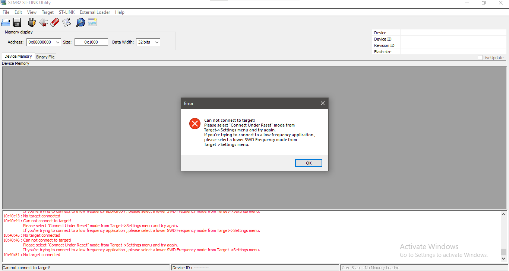The height and width of the screenshot is (271, 509).
Task: Toggle the LiveUpdate checkbox
Action: 480,58
